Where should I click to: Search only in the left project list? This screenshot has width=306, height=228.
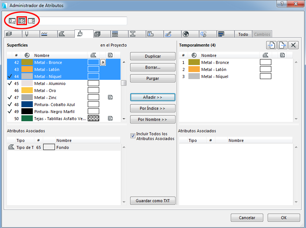(x=12, y=21)
